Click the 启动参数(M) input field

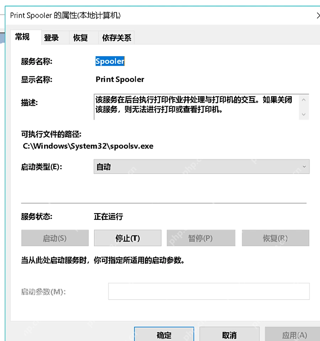[209, 291]
